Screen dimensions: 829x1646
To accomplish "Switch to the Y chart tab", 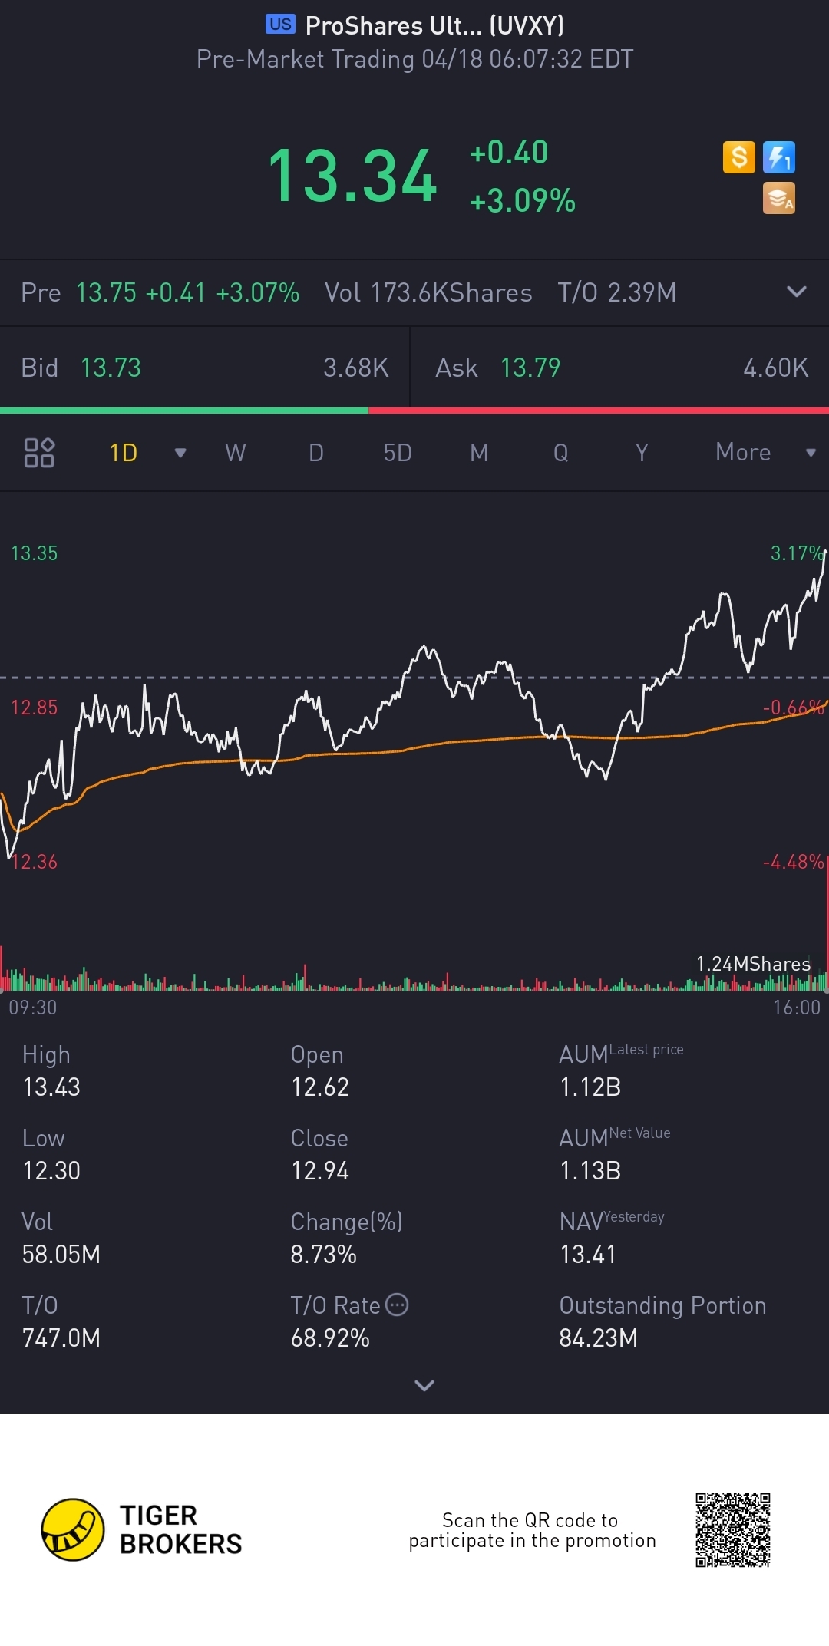I will point(642,453).
